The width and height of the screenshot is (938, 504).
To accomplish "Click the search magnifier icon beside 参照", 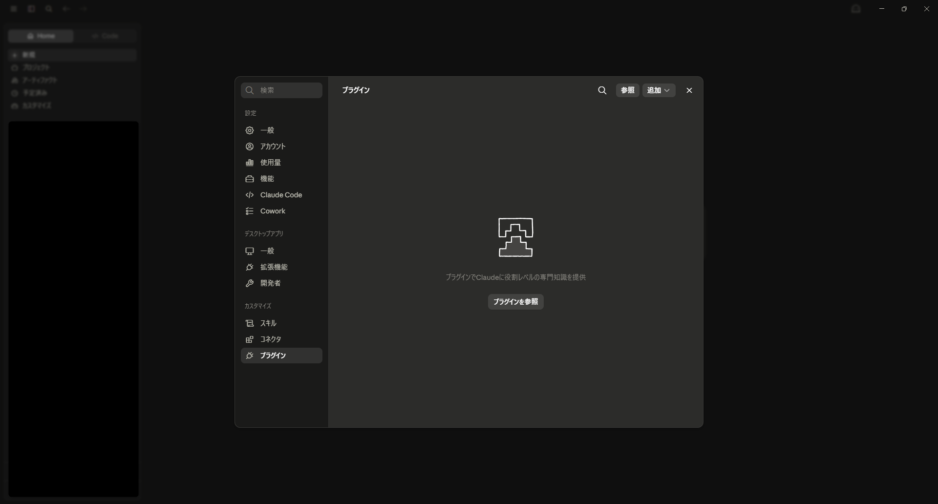I will pyautogui.click(x=602, y=90).
